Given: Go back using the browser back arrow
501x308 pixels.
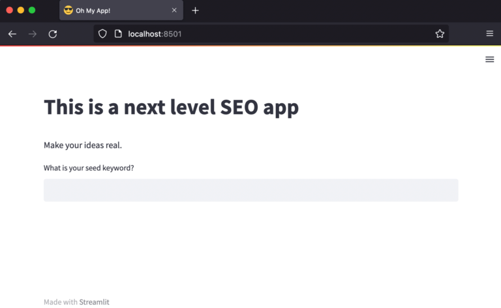Looking at the screenshot, I should tap(12, 34).
